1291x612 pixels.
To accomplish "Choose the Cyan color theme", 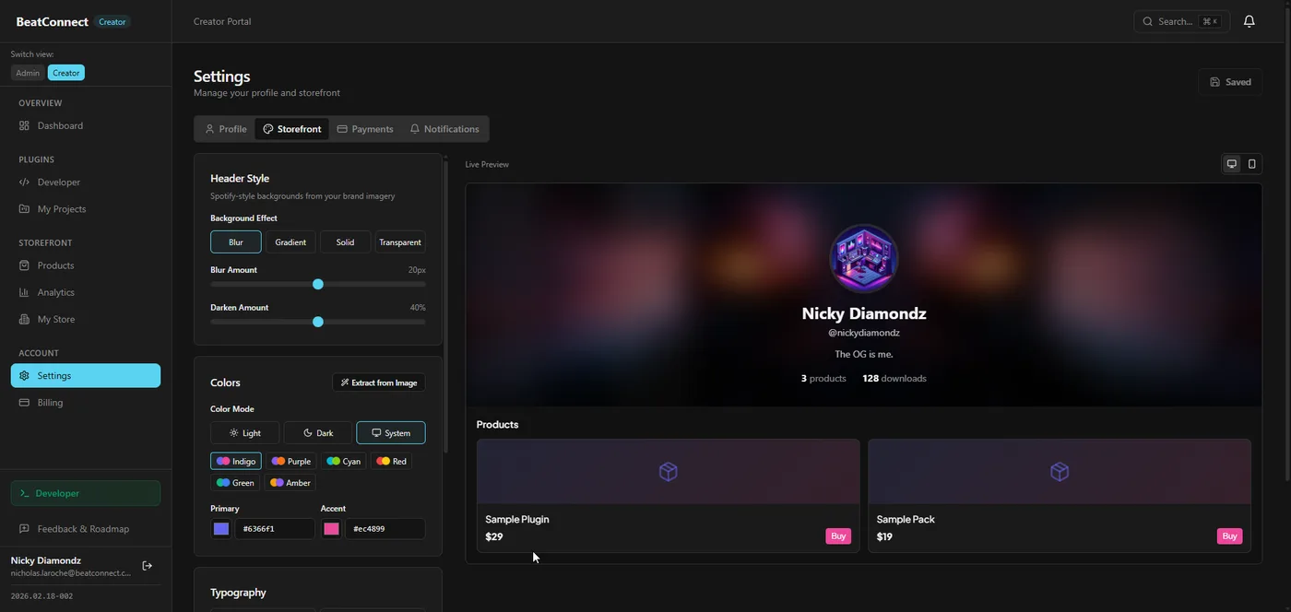I will point(343,461).
